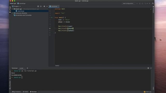Click tutorial.go breadcrumb in navigation bar
The image size is (166, 93).
click(x=22, y=3)
